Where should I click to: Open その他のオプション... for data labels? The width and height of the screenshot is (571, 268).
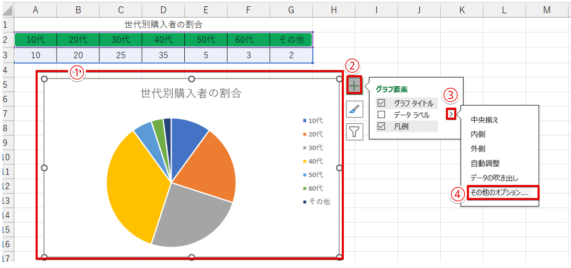click(499, 193)
